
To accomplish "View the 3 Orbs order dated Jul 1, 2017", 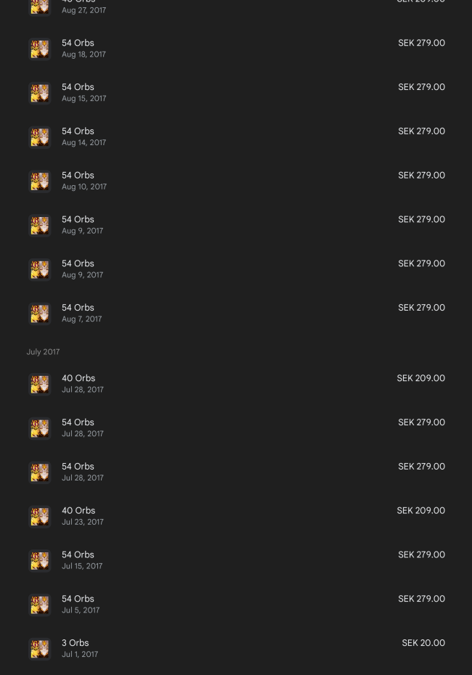I will 236,649.
